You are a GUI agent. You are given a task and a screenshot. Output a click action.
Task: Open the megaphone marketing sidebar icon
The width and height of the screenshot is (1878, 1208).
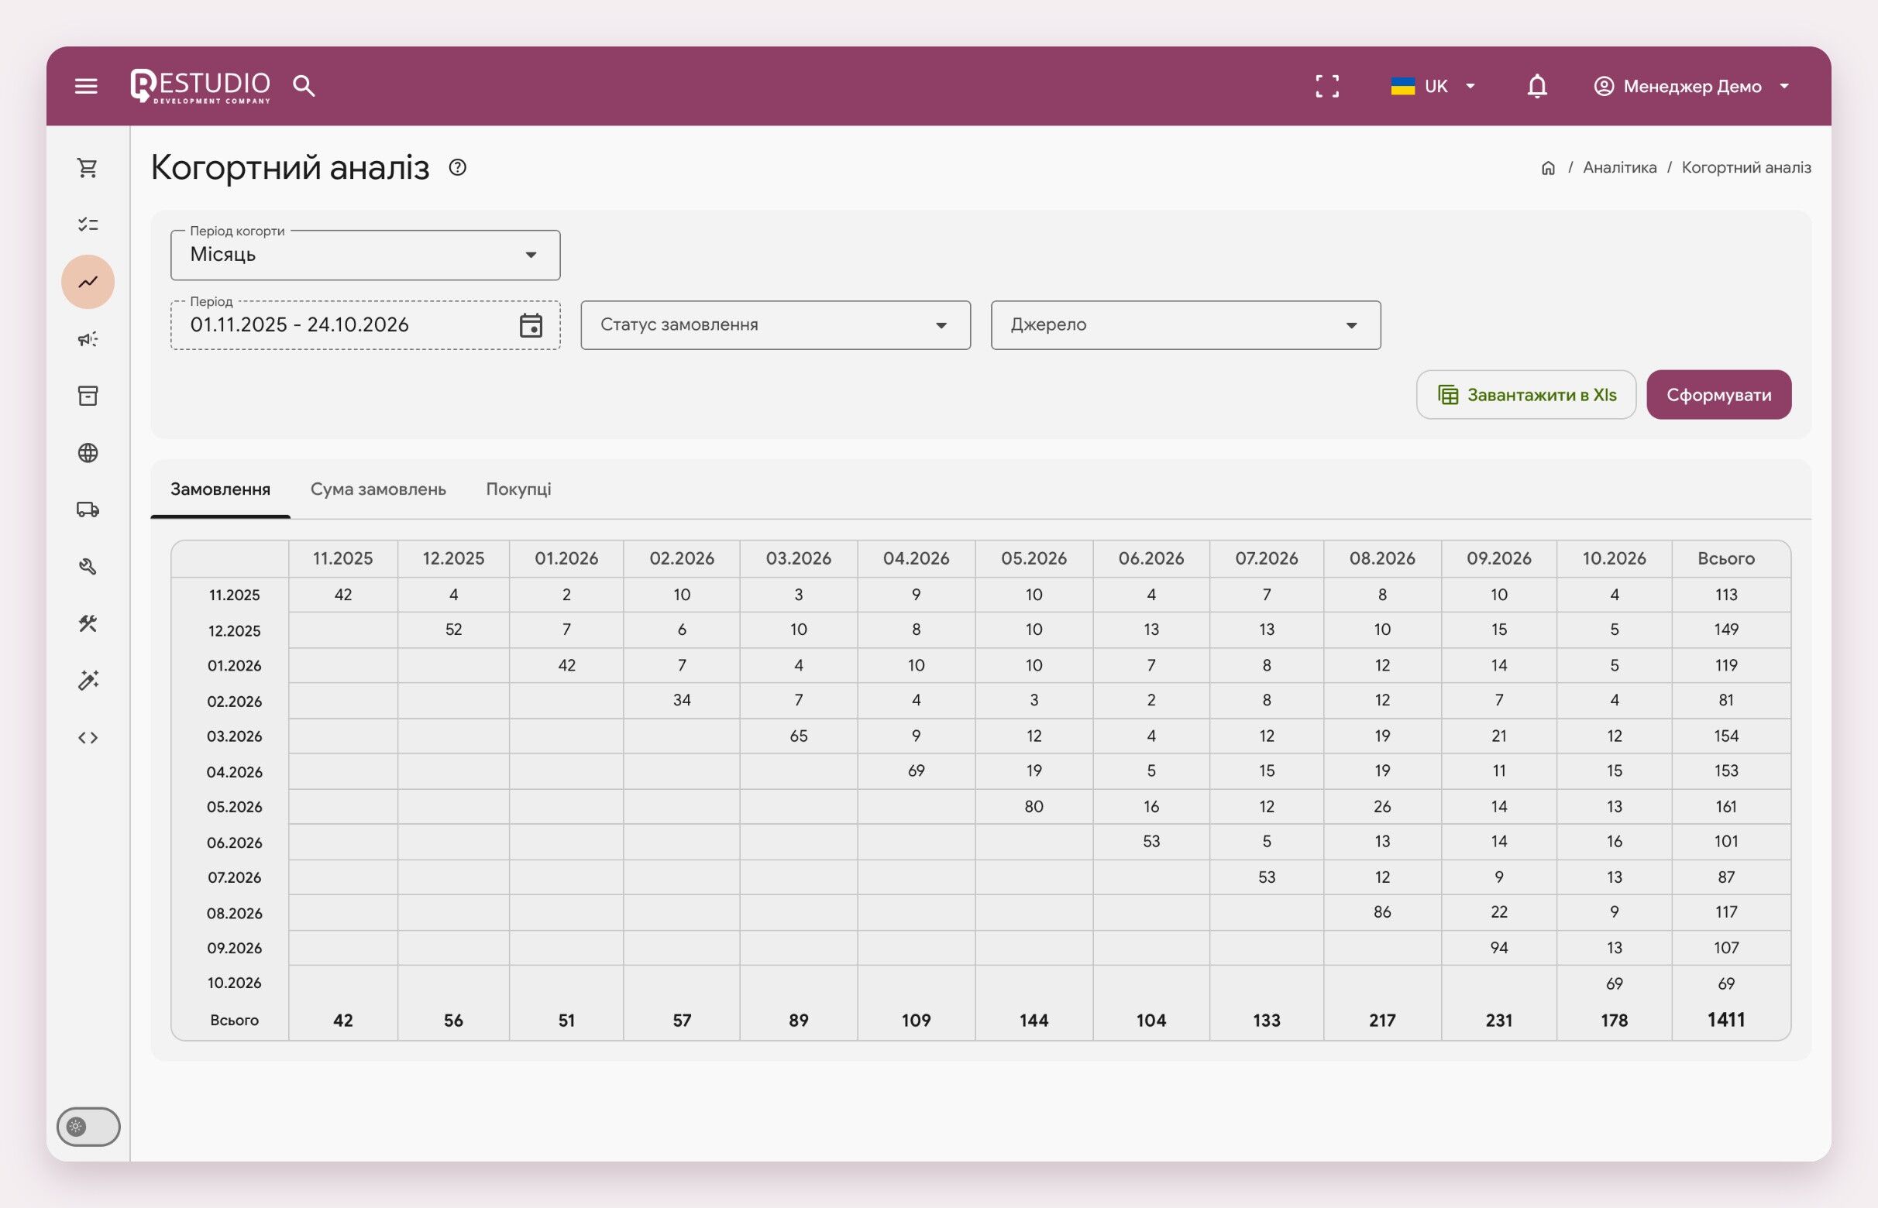88,339
